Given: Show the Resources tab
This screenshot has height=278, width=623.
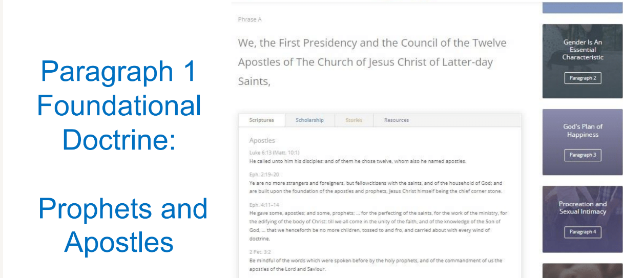Looking at the screenshot, I should (397, 120).
